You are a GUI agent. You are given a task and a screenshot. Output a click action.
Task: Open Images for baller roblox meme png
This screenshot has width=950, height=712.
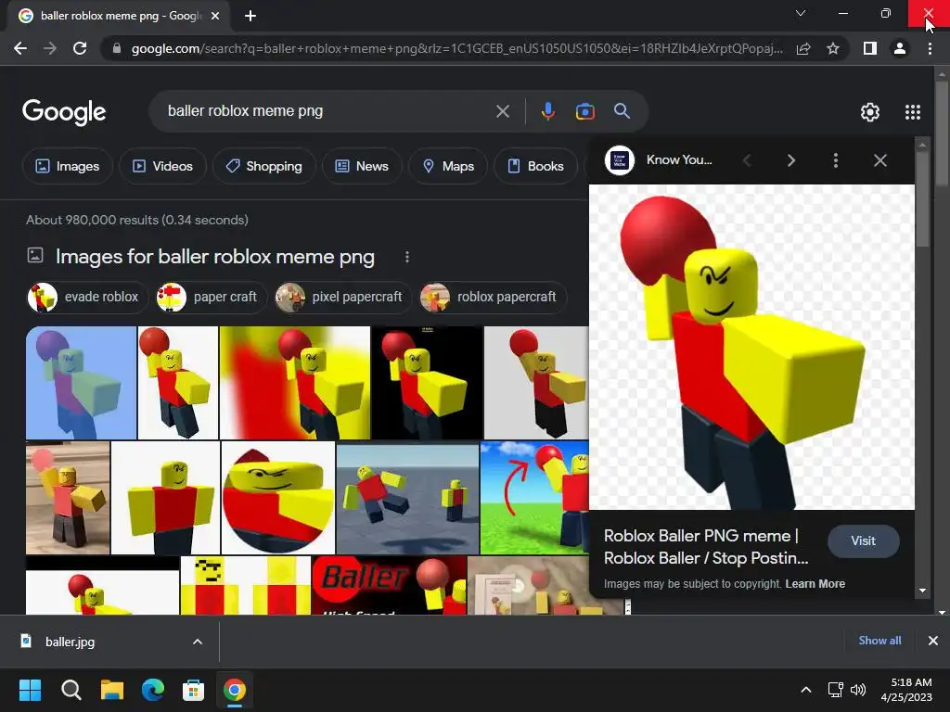click(215, 257)
